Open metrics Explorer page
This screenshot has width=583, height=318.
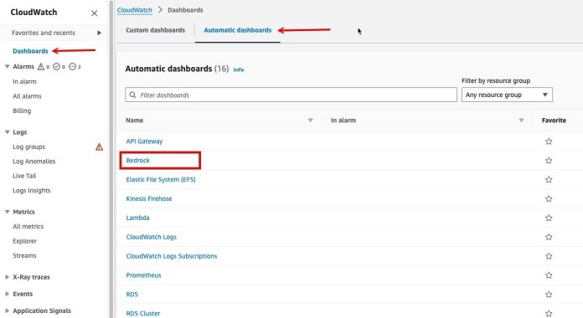pos(25,241)
